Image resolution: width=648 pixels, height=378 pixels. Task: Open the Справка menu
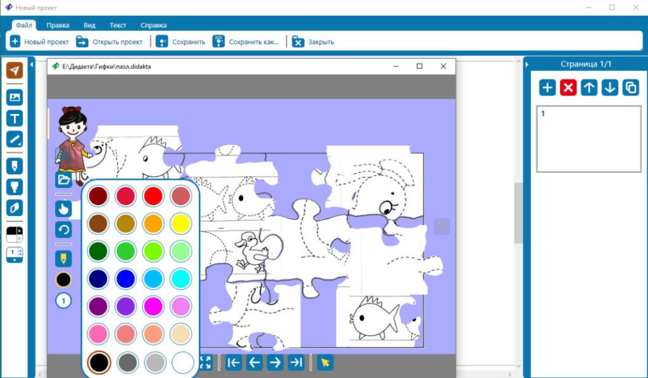tap(153, 25)
